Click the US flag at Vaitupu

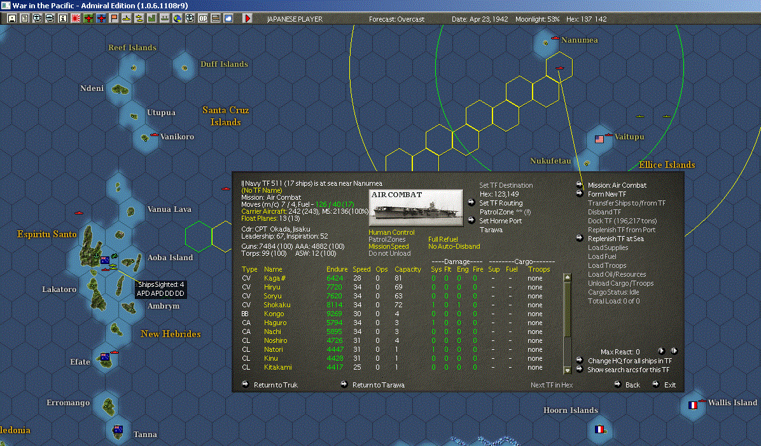coord(599,139)
